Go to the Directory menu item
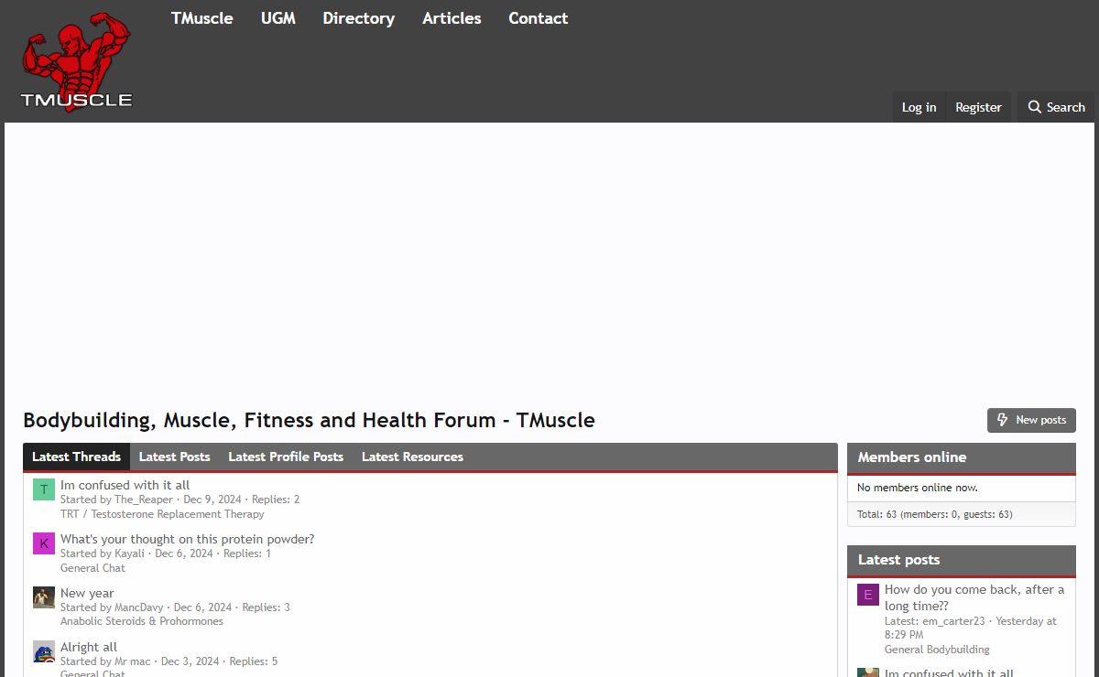 pyautogui.click(x=359, y=18)
